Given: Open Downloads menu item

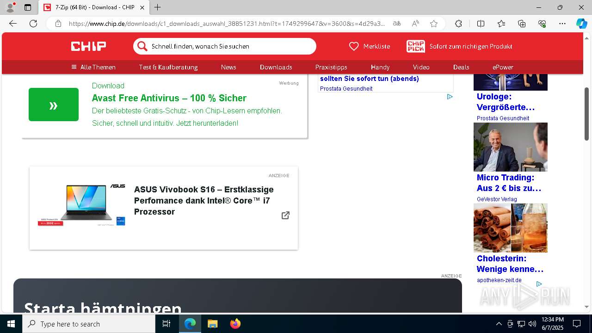Looking at the screenshot, I should (x=276, y=67).
